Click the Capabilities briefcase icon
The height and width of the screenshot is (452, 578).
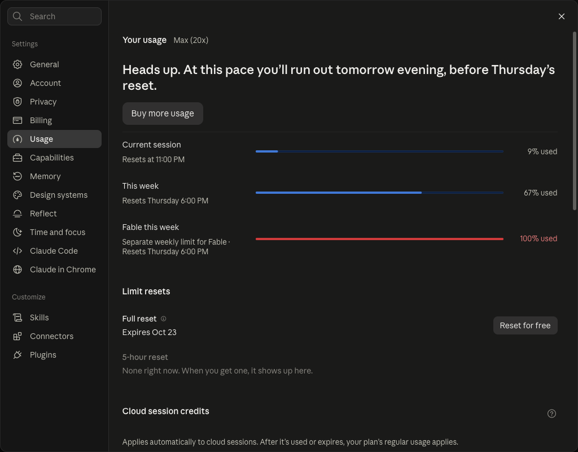(x=17, y=158)
